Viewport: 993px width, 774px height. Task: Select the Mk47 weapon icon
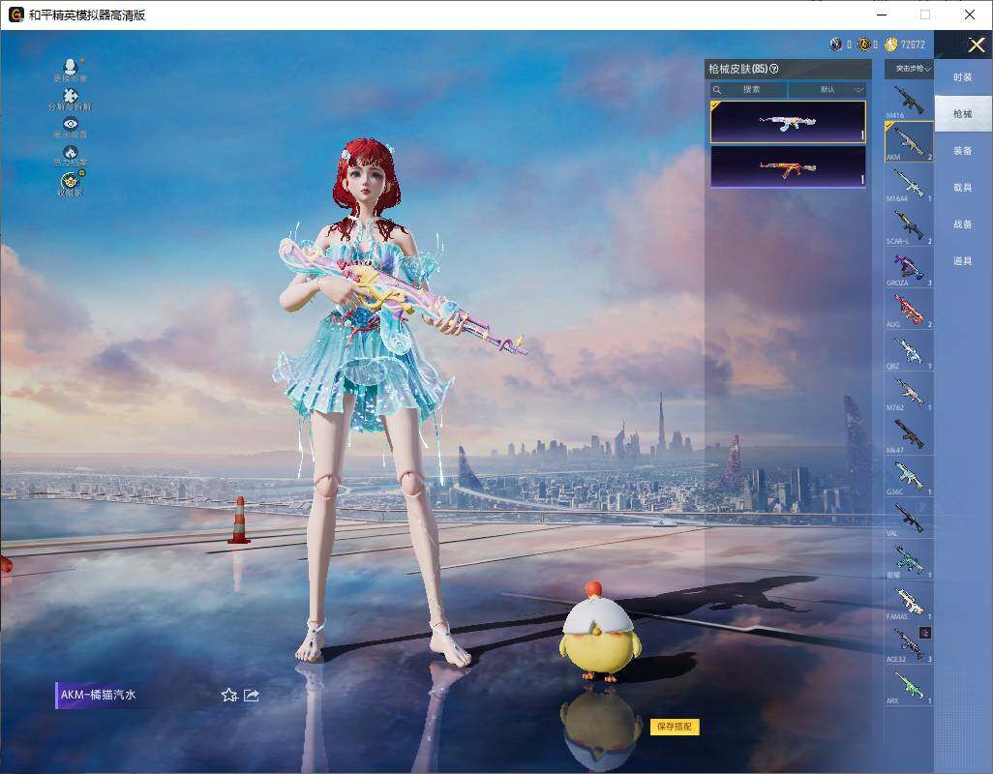click(x=909, y=434)
